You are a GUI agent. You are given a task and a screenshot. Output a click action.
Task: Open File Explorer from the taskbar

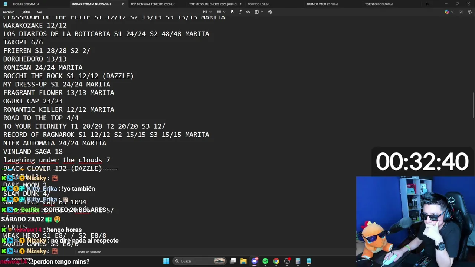coord(243,261)
